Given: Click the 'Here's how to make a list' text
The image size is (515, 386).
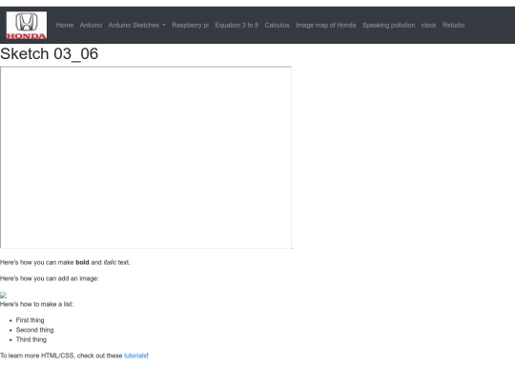Looking at the screenshot, I should [x=37, y=304].
